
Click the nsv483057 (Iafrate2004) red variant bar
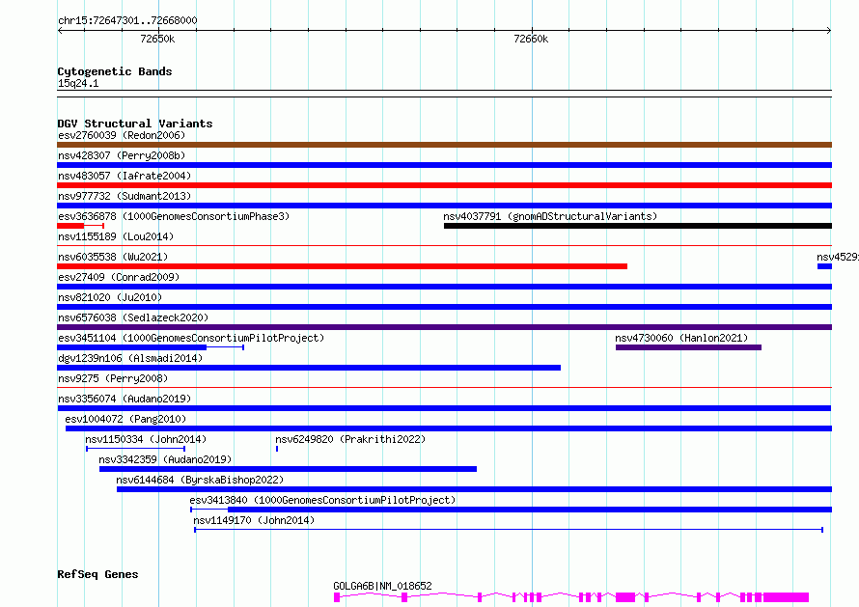click(x=444, y=185)
